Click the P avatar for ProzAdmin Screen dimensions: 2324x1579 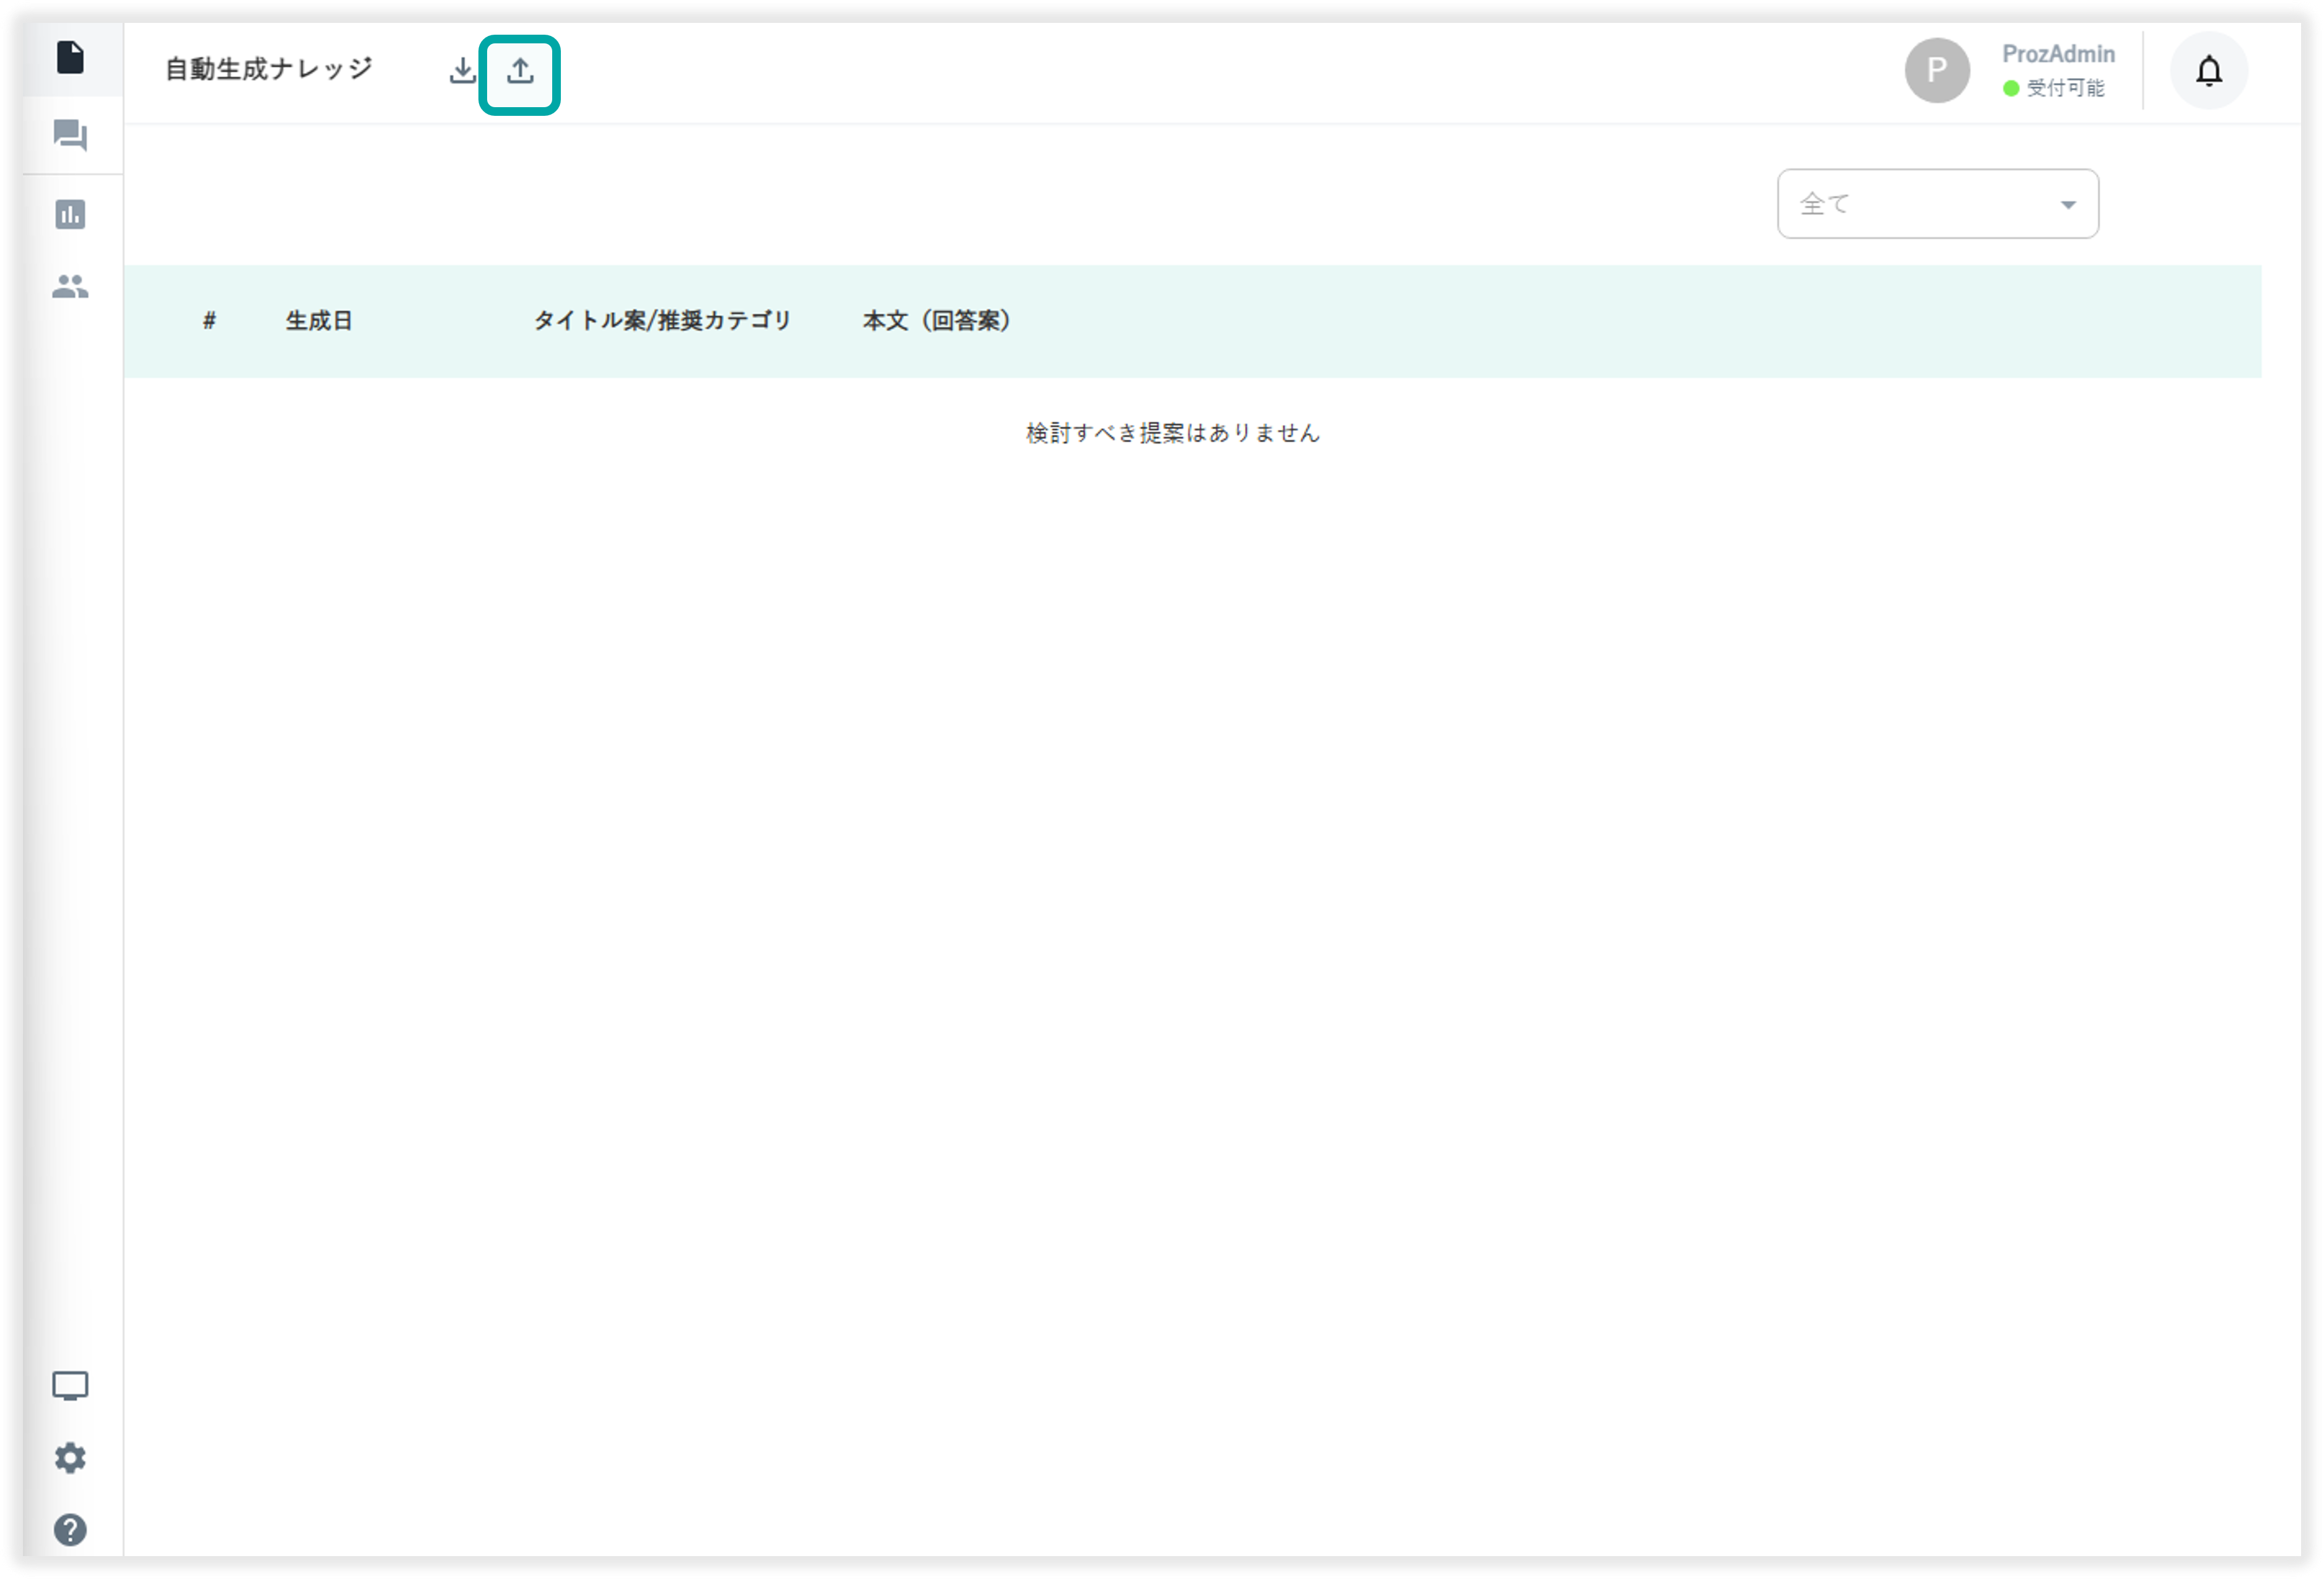[1937, 70]
